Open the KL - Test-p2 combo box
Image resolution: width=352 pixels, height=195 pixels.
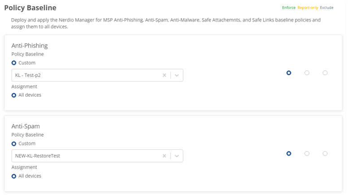pos(85,75)
